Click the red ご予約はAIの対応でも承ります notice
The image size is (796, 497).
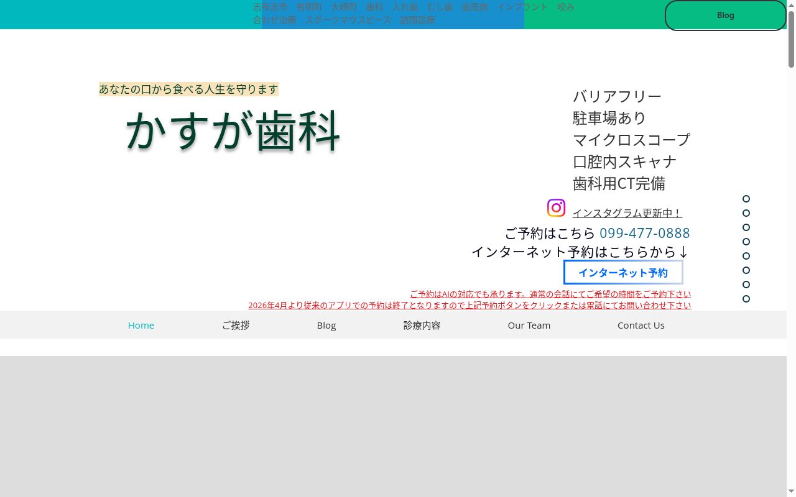click(x=550, y=294)
